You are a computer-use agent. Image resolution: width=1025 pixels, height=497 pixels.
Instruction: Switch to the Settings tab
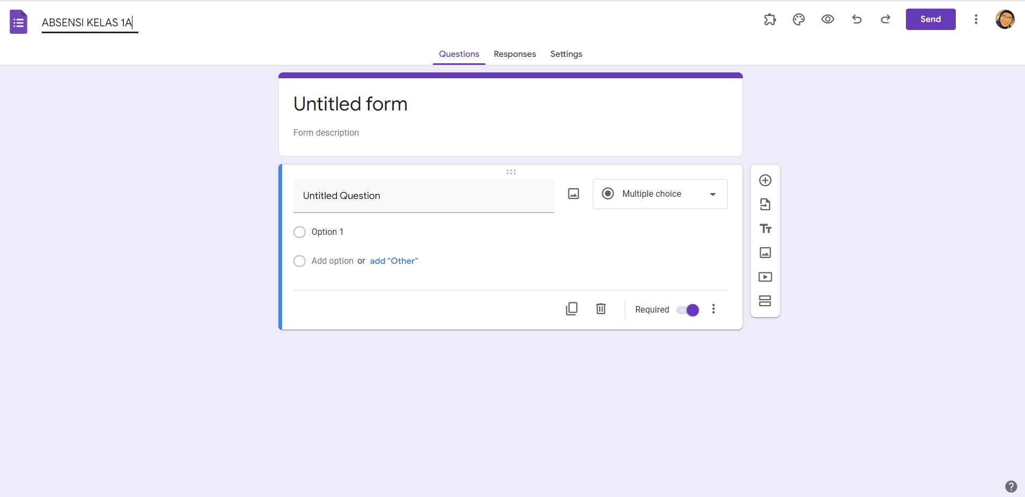click(566, 54)
